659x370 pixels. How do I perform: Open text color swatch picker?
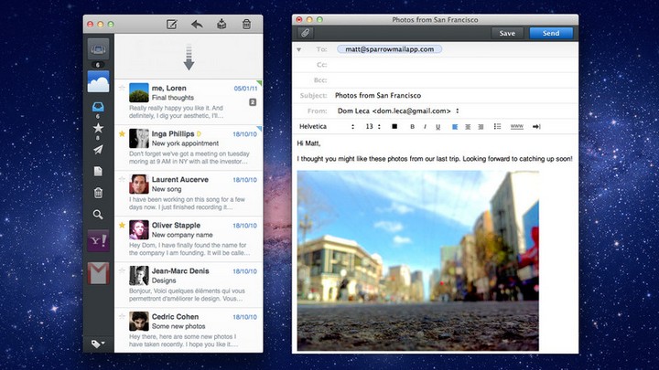tap(394, 126)
